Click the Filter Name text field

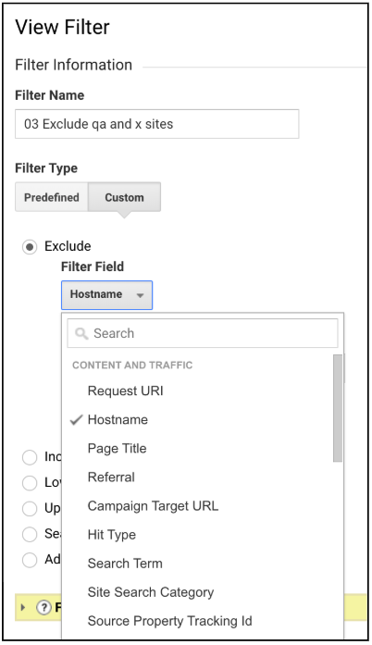(x=156, y=124)
